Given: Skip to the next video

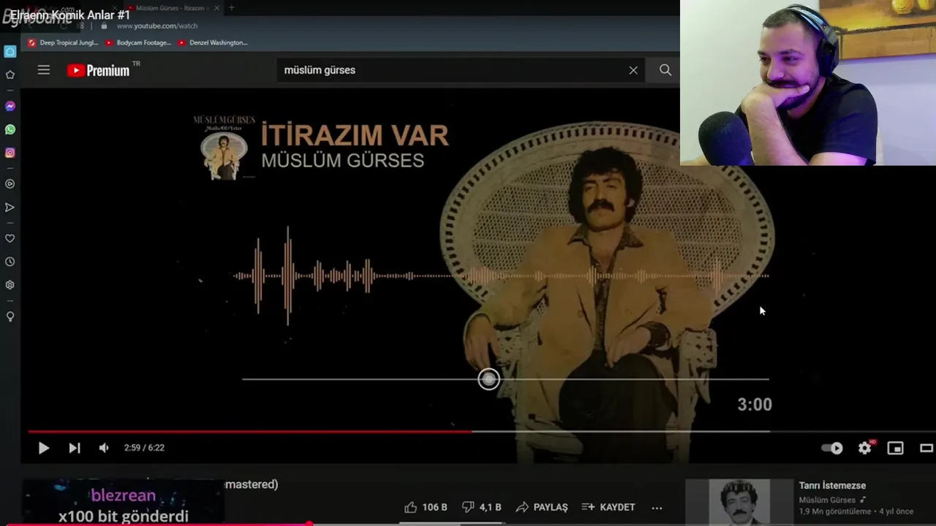Looking at the screenshot, I should (75, 448).
